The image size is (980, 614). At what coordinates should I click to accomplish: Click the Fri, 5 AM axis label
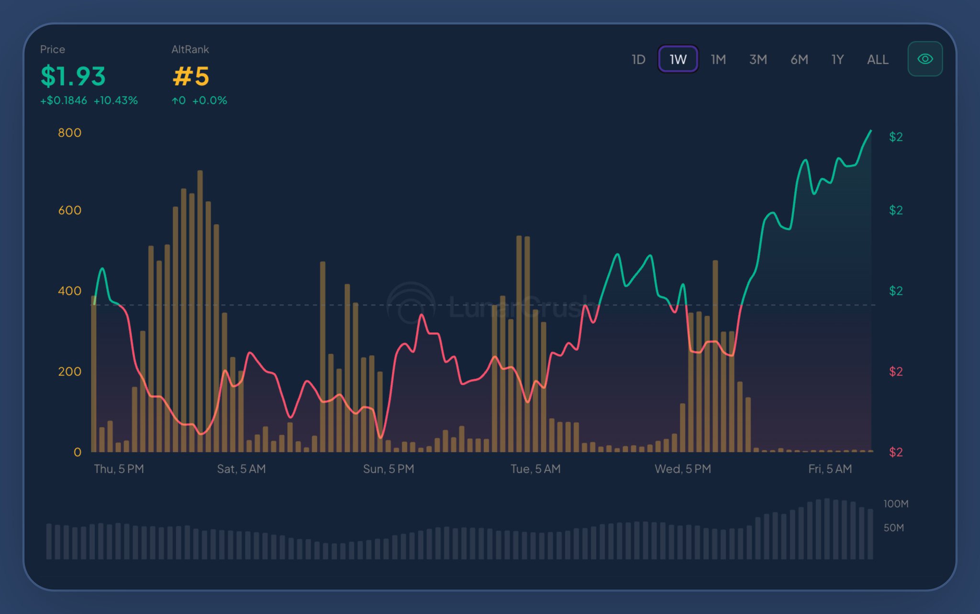point(830,469)
